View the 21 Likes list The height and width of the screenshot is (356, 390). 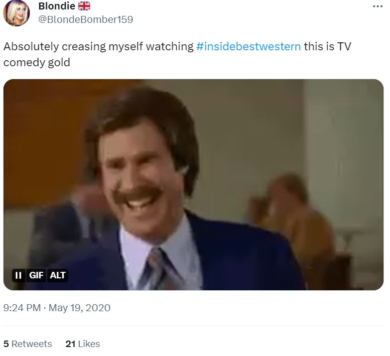pyautogui.click(x=83, y=344)
